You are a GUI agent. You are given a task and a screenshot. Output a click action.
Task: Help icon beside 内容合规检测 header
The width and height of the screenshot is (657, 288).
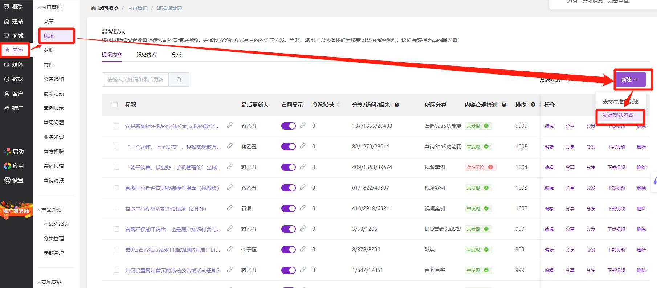pos(504,105)
